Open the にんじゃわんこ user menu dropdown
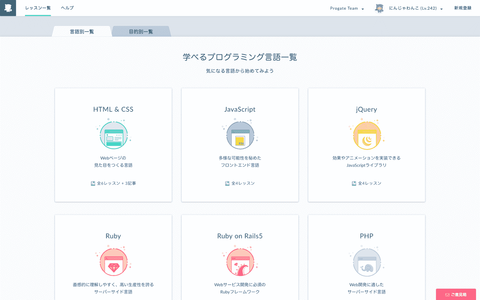Screen dimensions: 480x300 coord(416,8)
